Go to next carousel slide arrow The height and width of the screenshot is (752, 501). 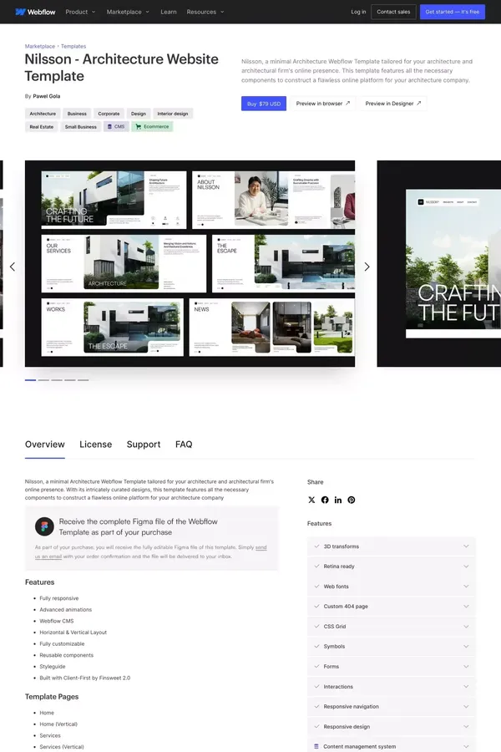point(367,267)
